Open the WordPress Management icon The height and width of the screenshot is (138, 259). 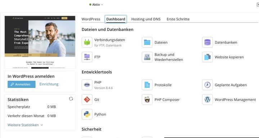(x=207, y=99)
